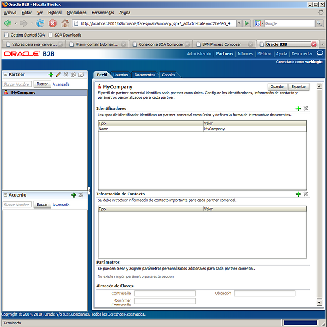Add a new partner with green plus
The height and width of the screenshot is (327, 327).
[x=51, y=74]
